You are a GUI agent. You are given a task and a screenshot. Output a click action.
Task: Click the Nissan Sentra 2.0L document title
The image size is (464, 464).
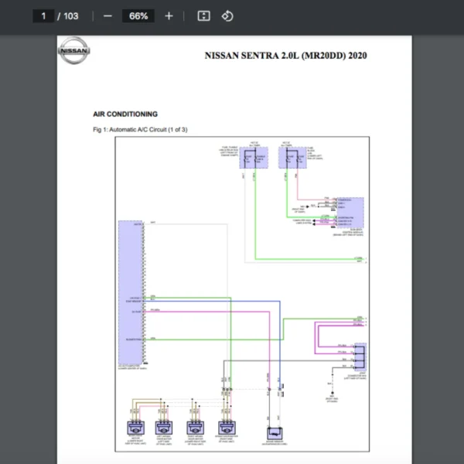tap(285, 56)
